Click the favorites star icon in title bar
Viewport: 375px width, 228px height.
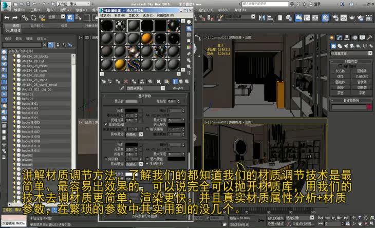tap(305, 4)
